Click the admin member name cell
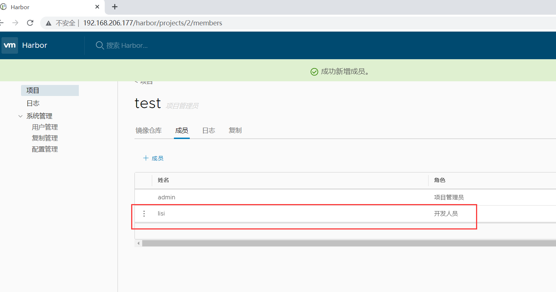 coord(167,197)
